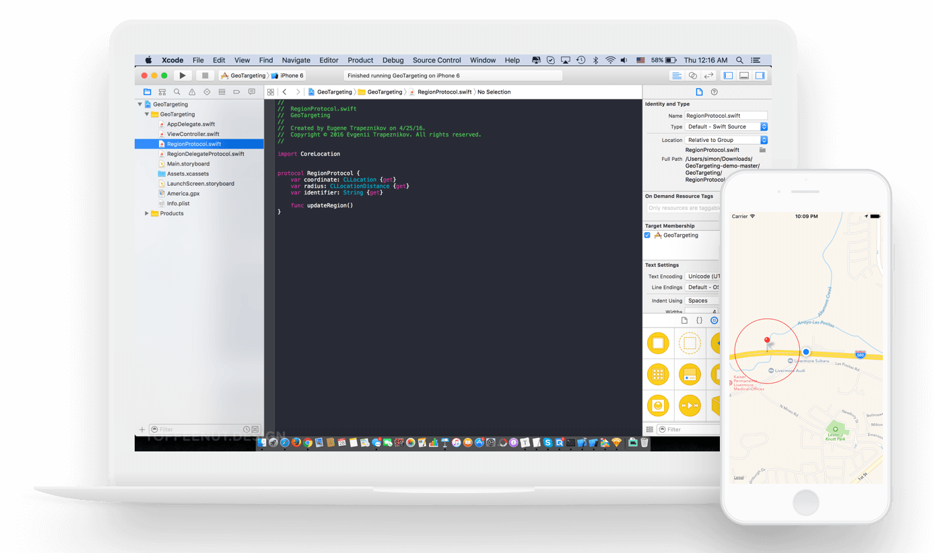Open the Source Control menu
This screenshot has height=553, width=934.
pos(436,60)
